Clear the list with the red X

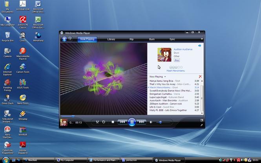click(200, 77)
